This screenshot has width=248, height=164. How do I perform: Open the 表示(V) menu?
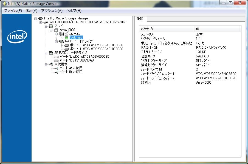(x=32, y=11)
